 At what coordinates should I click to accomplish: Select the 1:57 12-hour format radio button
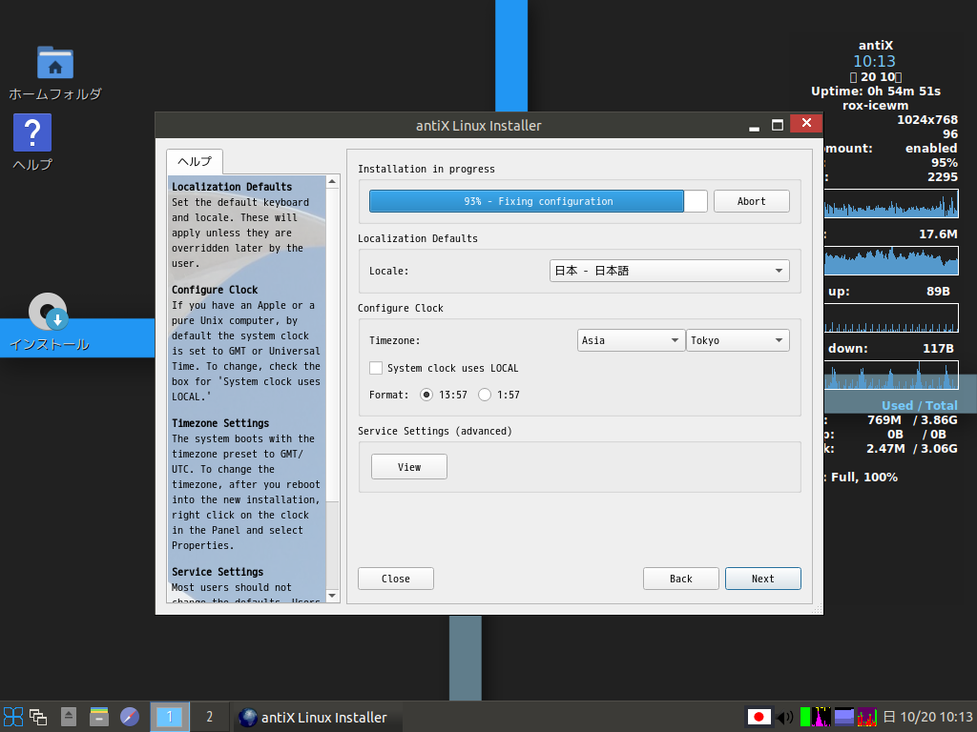485,395
